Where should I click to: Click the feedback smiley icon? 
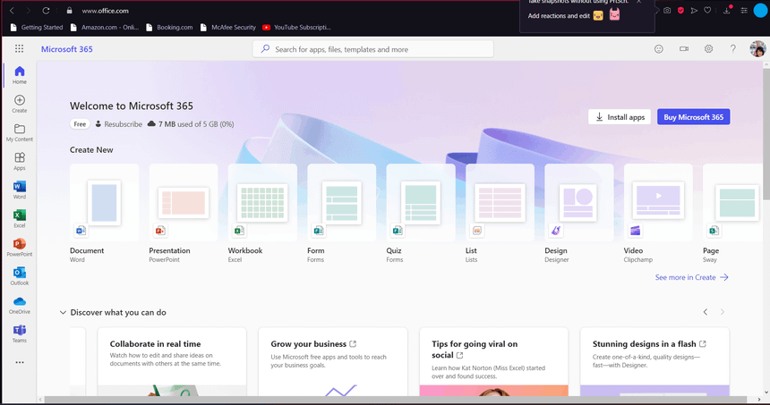pos(660,49)
